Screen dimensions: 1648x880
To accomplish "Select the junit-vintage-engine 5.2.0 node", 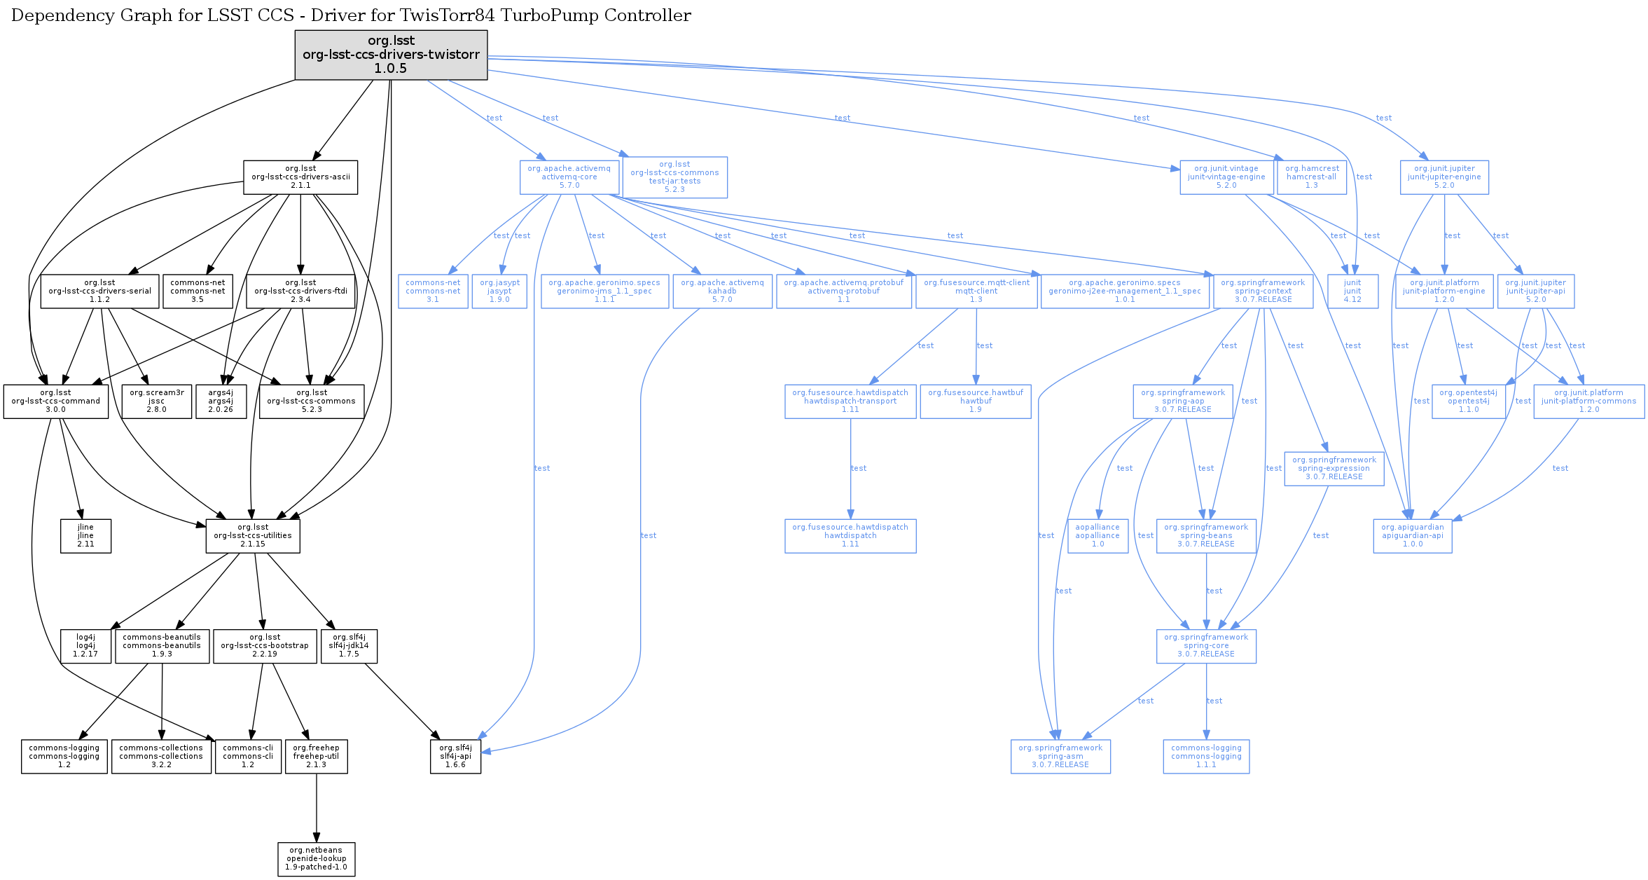I will 1226,177.
